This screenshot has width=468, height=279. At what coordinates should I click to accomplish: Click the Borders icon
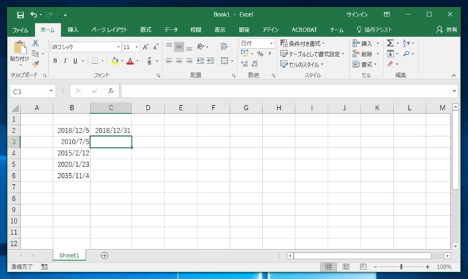coord(94,60)
